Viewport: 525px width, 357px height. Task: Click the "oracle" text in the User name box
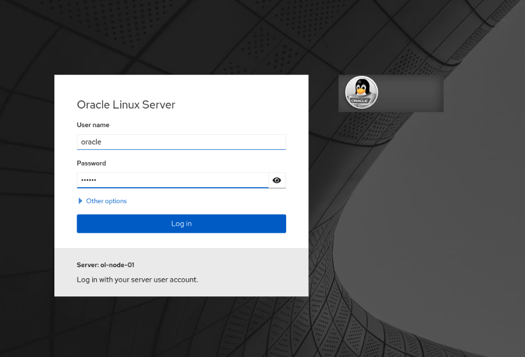click(91, 142)
